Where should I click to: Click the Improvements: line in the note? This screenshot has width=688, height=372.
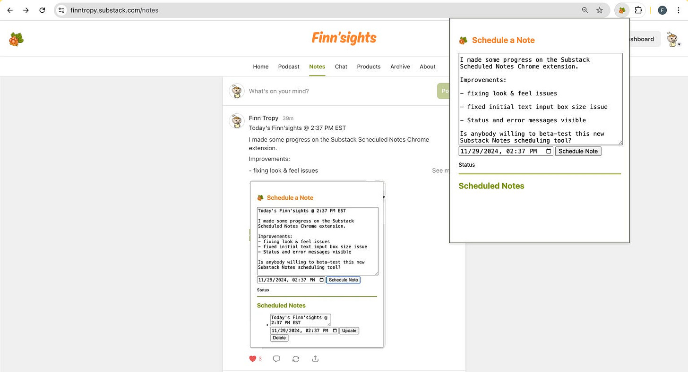tap(269, 159)
